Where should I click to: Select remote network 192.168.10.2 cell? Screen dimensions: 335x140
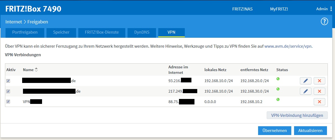point(251,102)
